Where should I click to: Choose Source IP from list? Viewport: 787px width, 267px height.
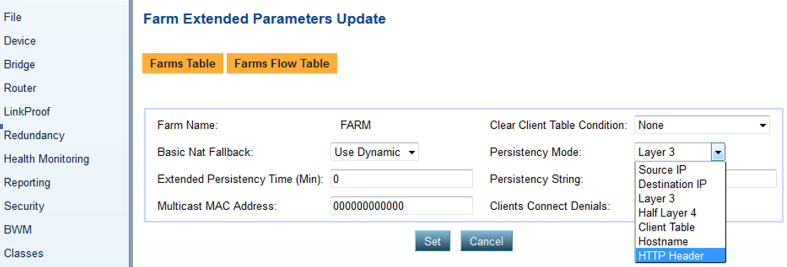pos(662,170)
